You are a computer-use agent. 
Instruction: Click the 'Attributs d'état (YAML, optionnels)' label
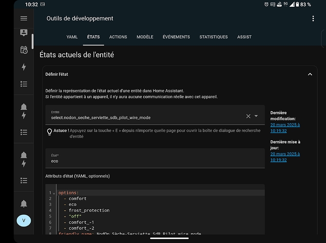coord(77,176)
